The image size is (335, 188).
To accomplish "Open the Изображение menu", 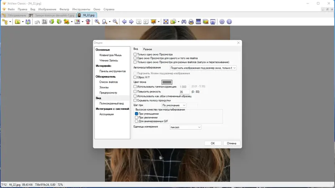I will (x=47, y=9).
